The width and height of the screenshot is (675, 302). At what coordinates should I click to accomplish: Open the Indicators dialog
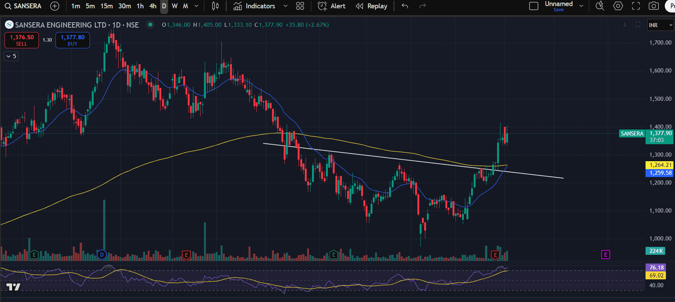point(254,6)
